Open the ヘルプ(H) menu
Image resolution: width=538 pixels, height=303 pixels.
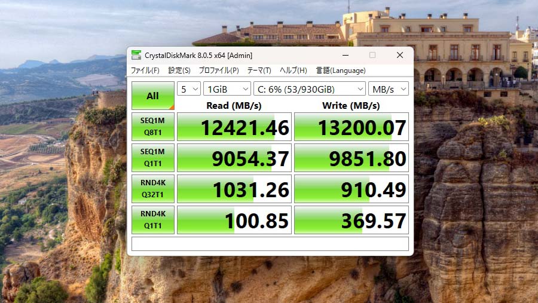point(294,71)
